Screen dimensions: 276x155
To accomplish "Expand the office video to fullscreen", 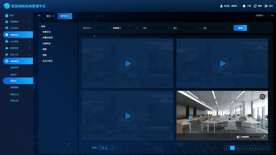I will click(x=263, y=137).
